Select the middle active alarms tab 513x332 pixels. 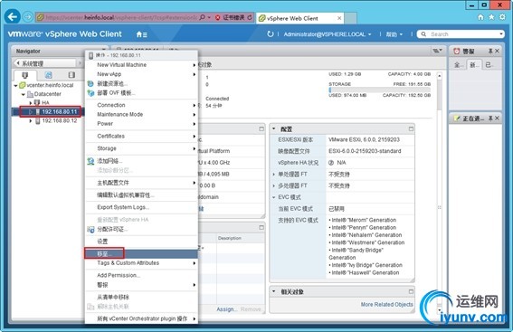(x=474, y=65)
